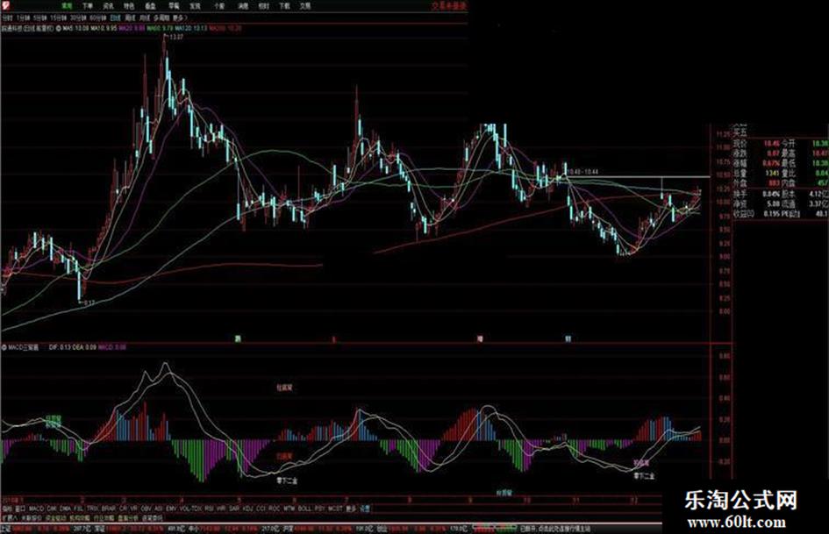Select the DMI indicator tab
The width and height of the screenshot is (829, 534).
(52, 509)
